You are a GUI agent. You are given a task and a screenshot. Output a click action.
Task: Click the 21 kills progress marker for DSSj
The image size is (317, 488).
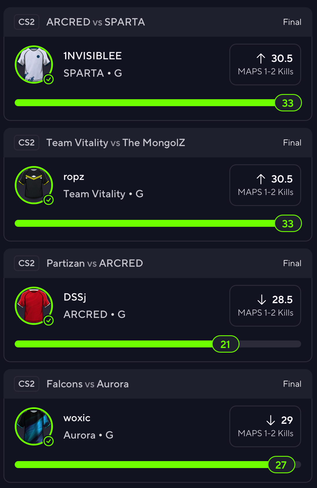pyautogui.click(x=226, y=344)
